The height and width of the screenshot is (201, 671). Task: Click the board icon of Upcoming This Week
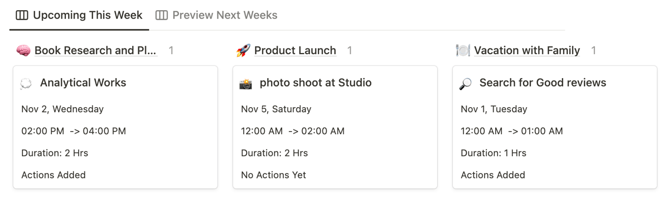tap(22, 15)
